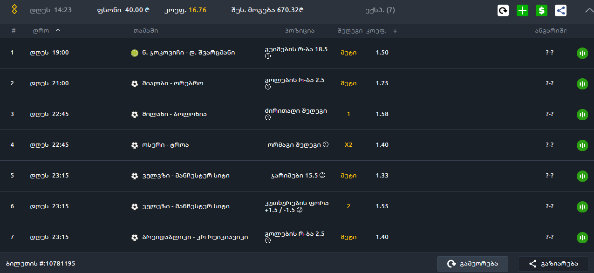Click info circle next to ჯარიმები 15.5

click(322, 176)
